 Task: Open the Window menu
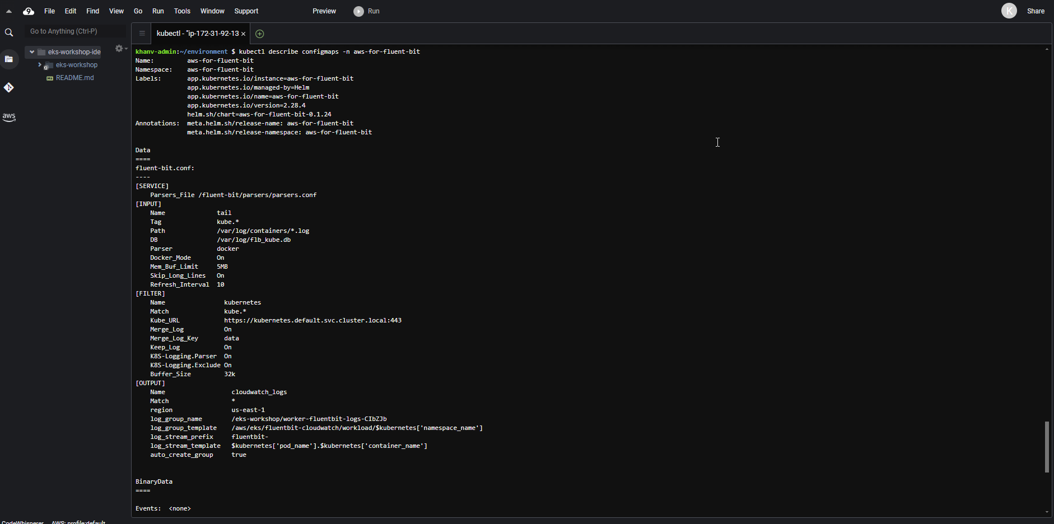212,11
